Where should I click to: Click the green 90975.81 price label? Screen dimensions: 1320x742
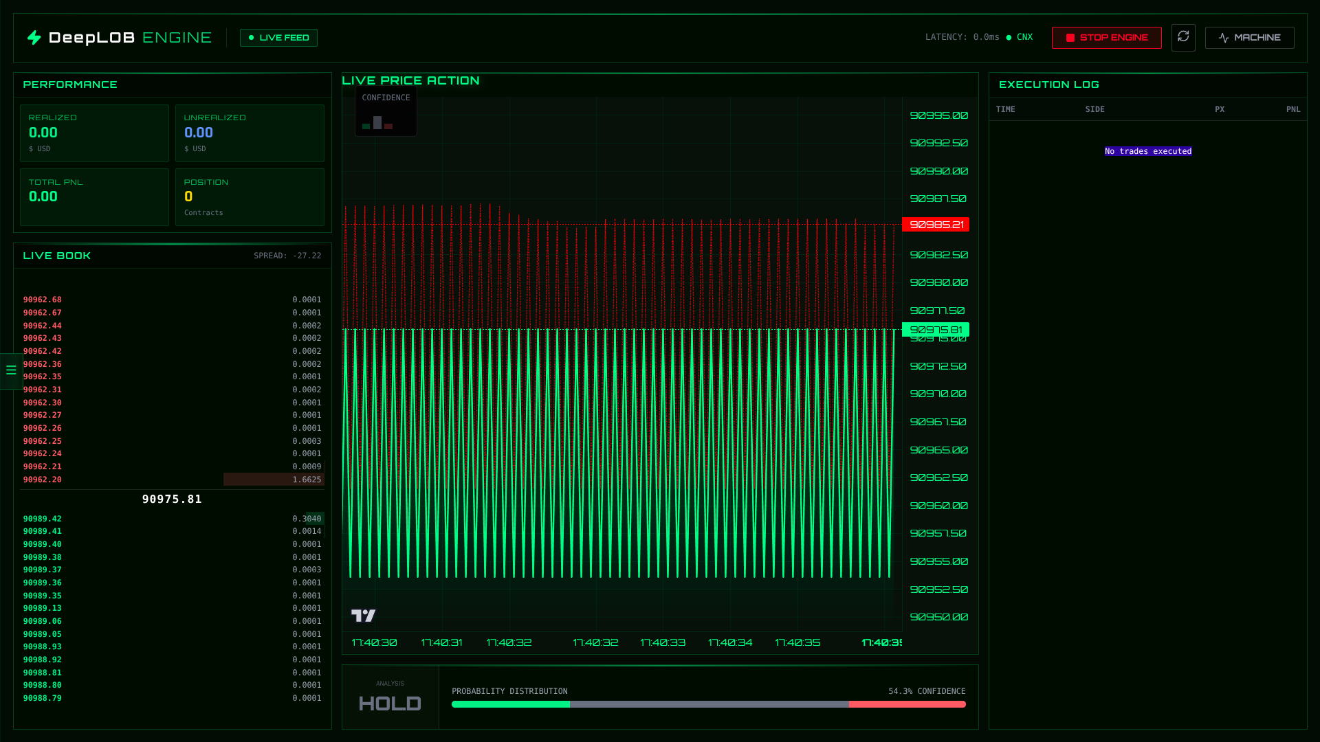pyautogui.click(x=936, y=330)
